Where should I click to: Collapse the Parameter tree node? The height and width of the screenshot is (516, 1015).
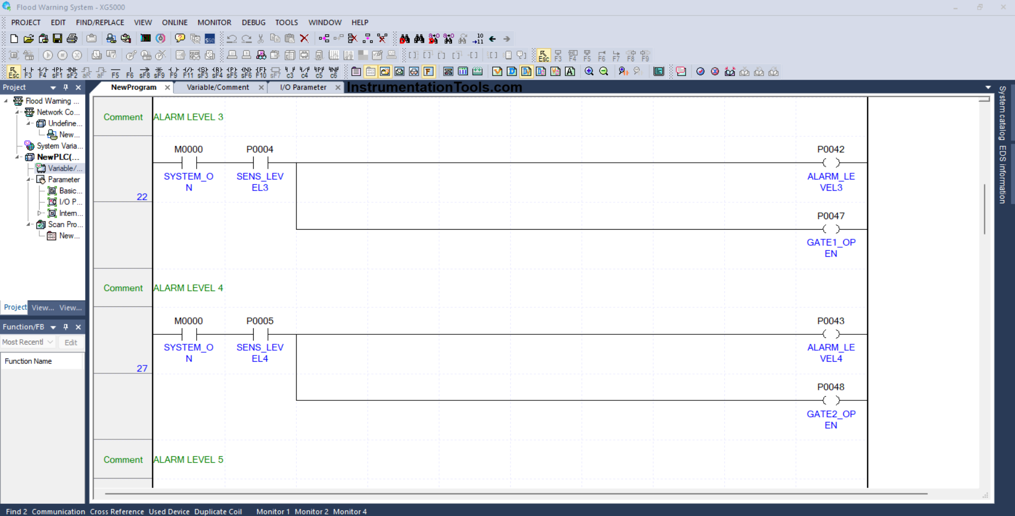click(29, 180)
